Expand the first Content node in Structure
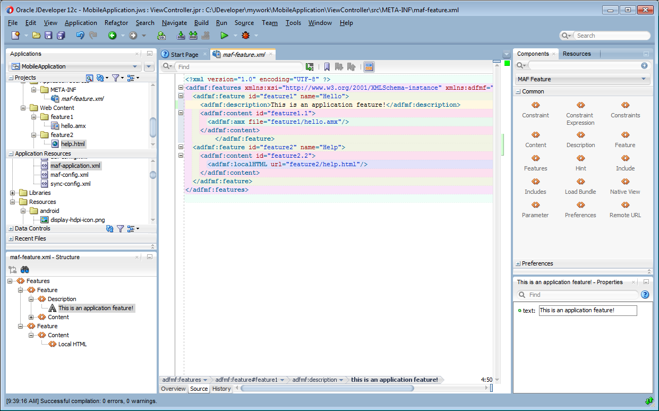659x411 pixels. [x=31, y=317]
